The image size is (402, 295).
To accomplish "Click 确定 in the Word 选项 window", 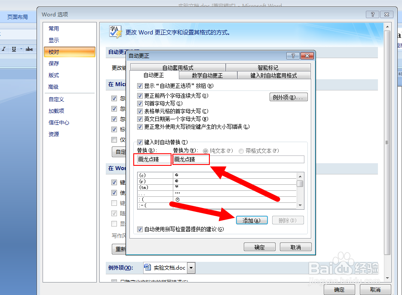I will [x=339, y=289].
